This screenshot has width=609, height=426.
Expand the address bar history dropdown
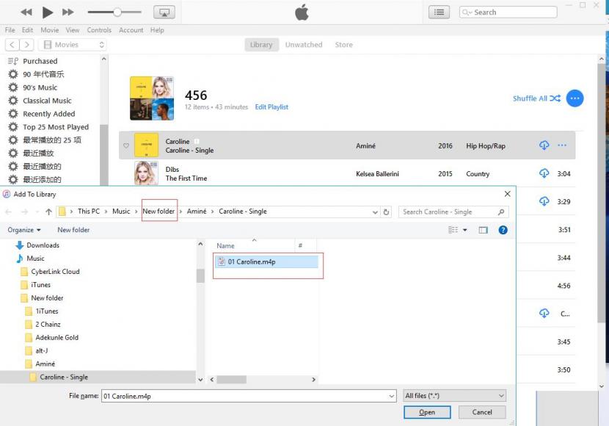pyautogui.click(x=375, y=212)
